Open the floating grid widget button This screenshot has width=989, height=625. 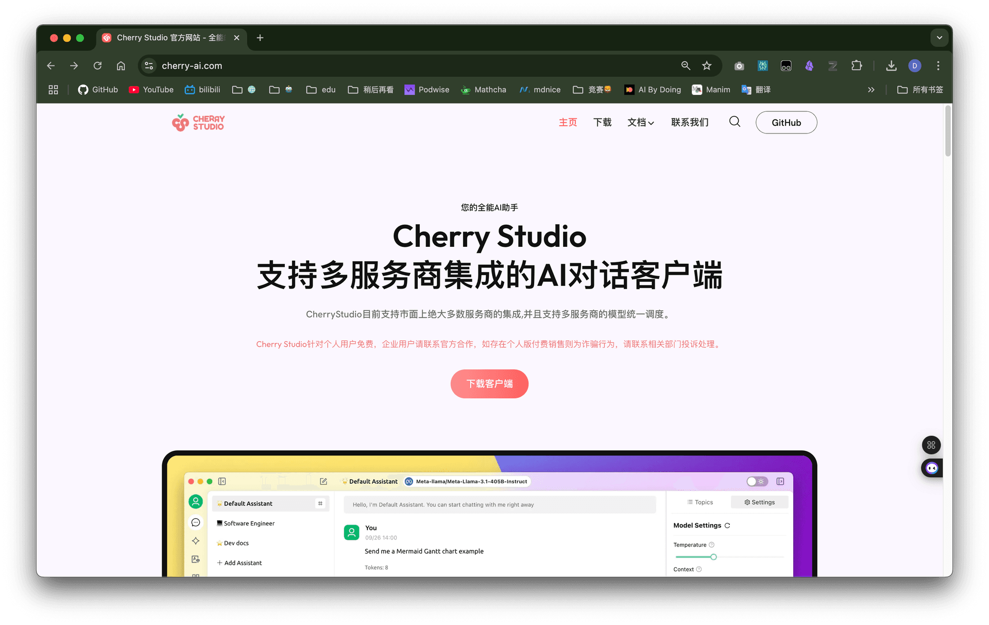931,445
